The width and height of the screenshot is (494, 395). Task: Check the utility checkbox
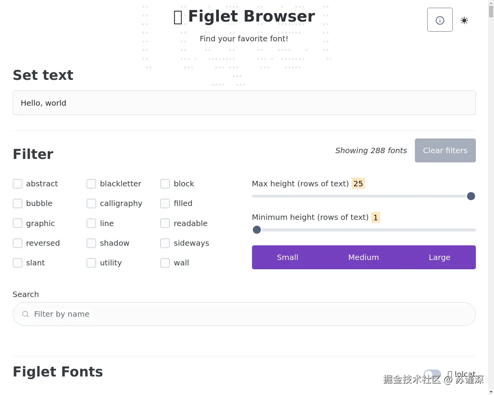pos(91,263)
